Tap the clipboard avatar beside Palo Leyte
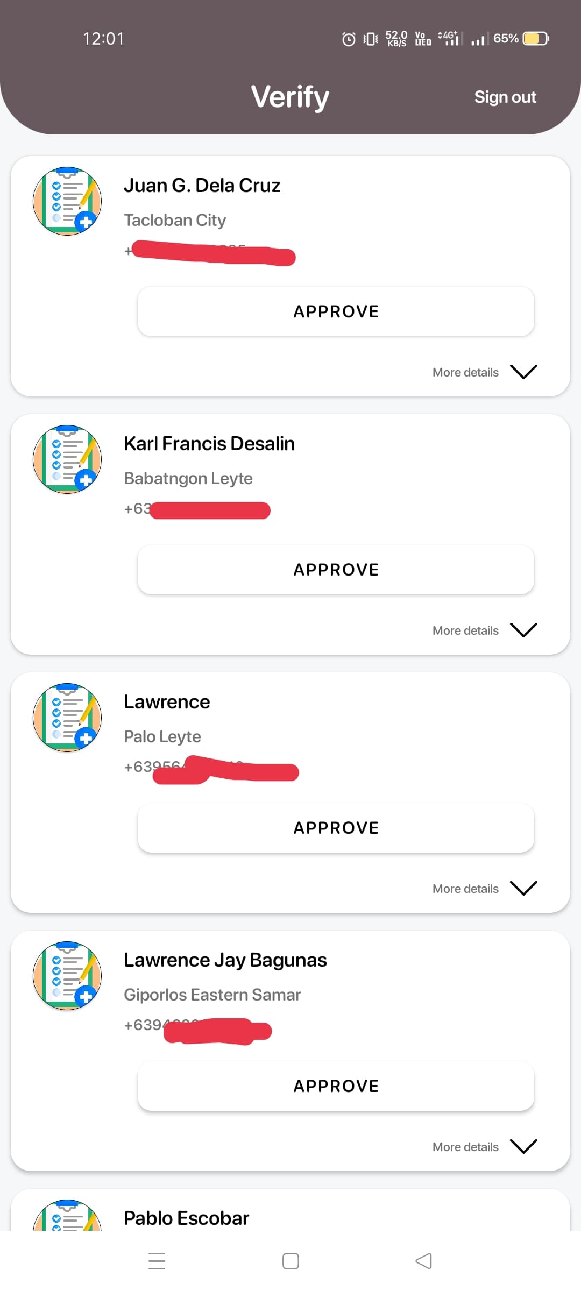Viewport: 581px width, 1291px height. [x=67, y=718]
